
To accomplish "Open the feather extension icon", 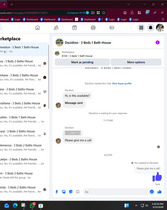I will [155, 13].
